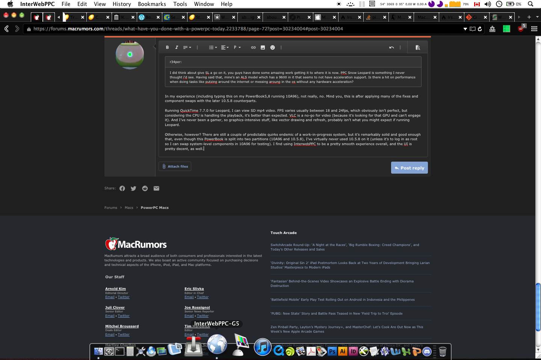Toggle italic formatting in the reply editor

pos(176,48)
